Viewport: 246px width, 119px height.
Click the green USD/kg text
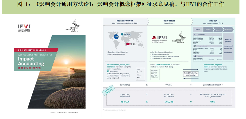point(169,102)
